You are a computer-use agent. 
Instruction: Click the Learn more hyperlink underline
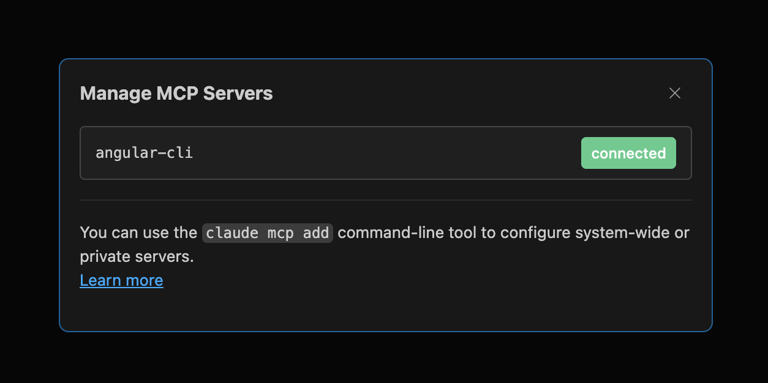click(121, 286)
